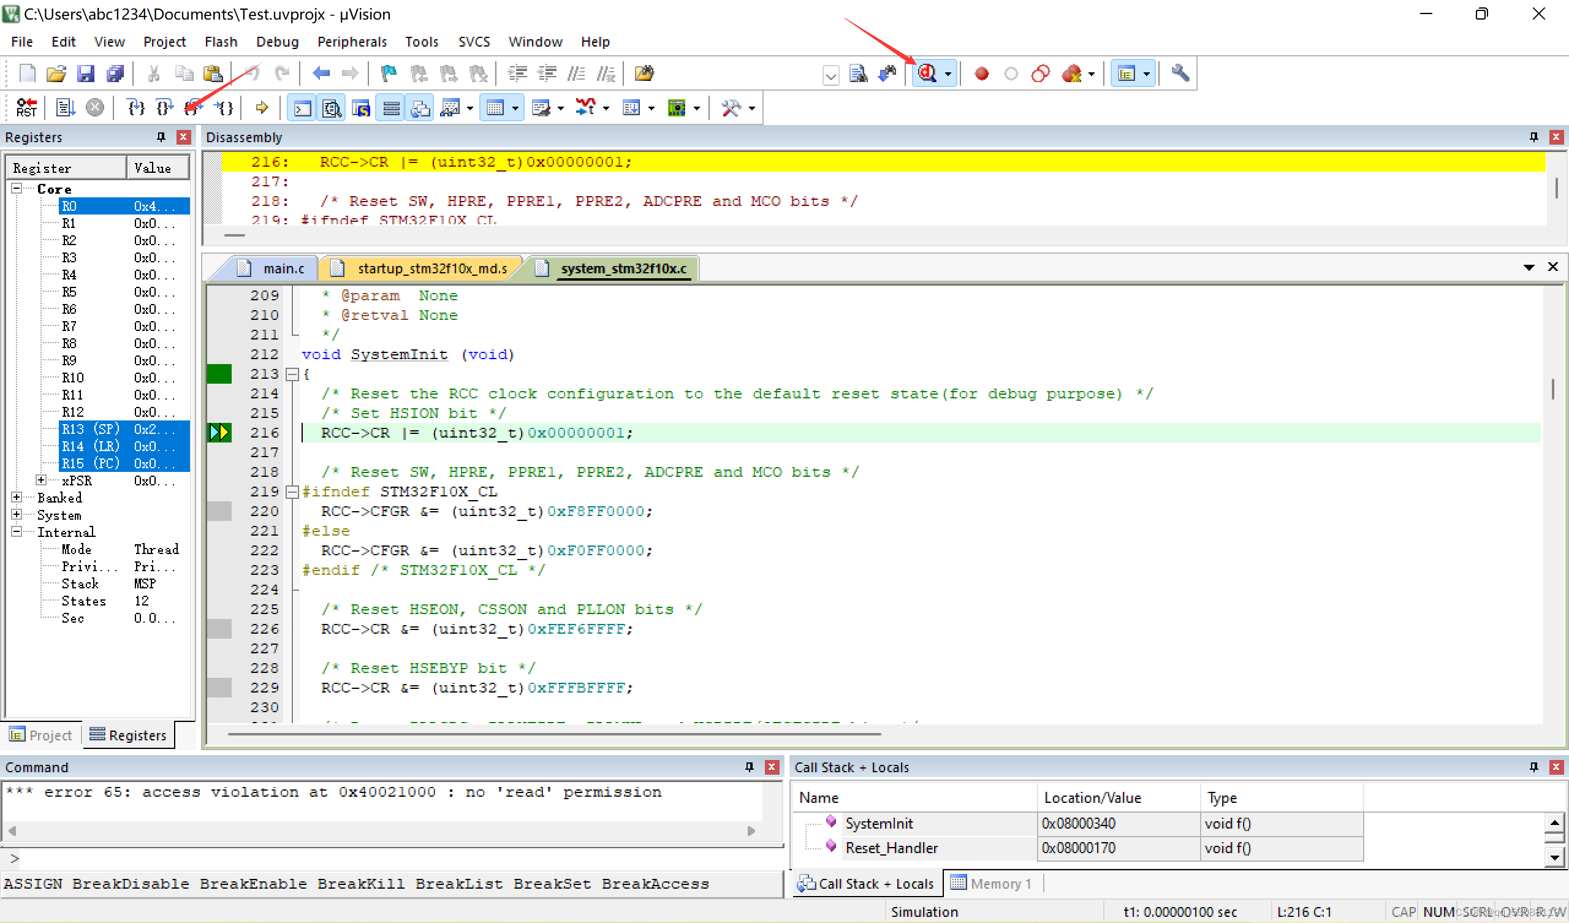The image size is (1569, 923).
Task: Click the Step Over icon
Action: [x=164, y=108]
